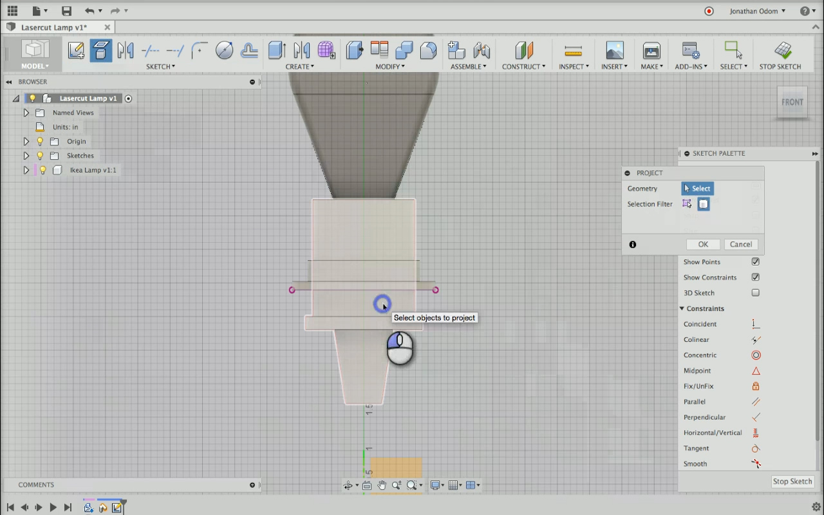The height and width of the screenshot is (515, 824).
Task: Select the Concentric constraint icon
Action: tap(756, 355)
